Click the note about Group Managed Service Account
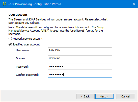 coord(56,31)
